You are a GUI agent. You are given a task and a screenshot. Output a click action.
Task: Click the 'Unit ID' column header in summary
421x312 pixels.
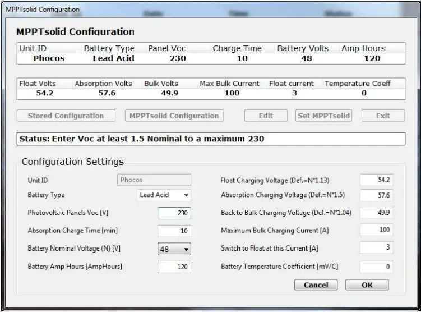pos(33,48)
